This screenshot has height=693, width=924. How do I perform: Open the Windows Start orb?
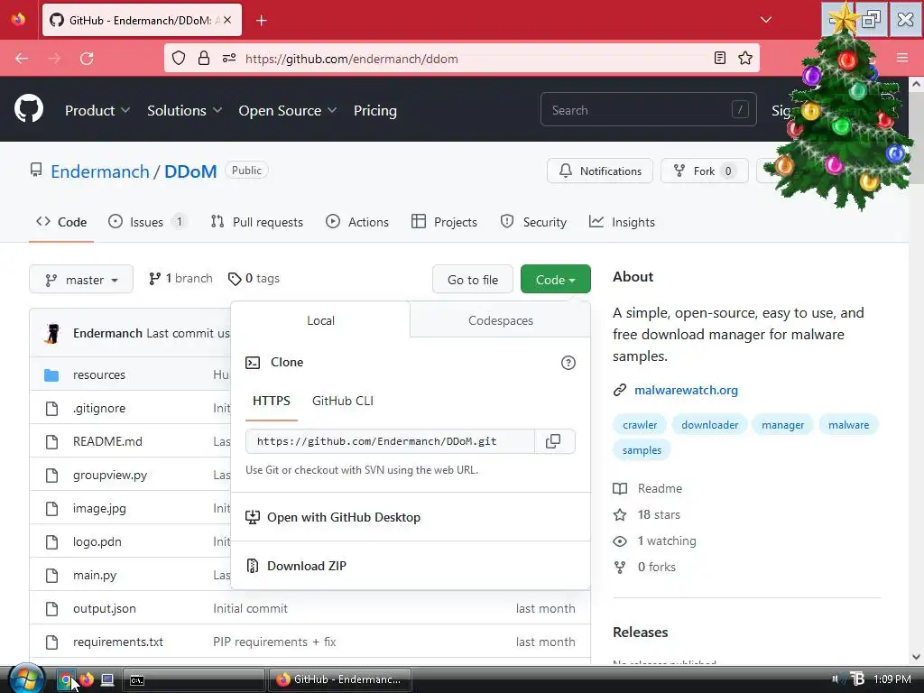coord(26,679)
